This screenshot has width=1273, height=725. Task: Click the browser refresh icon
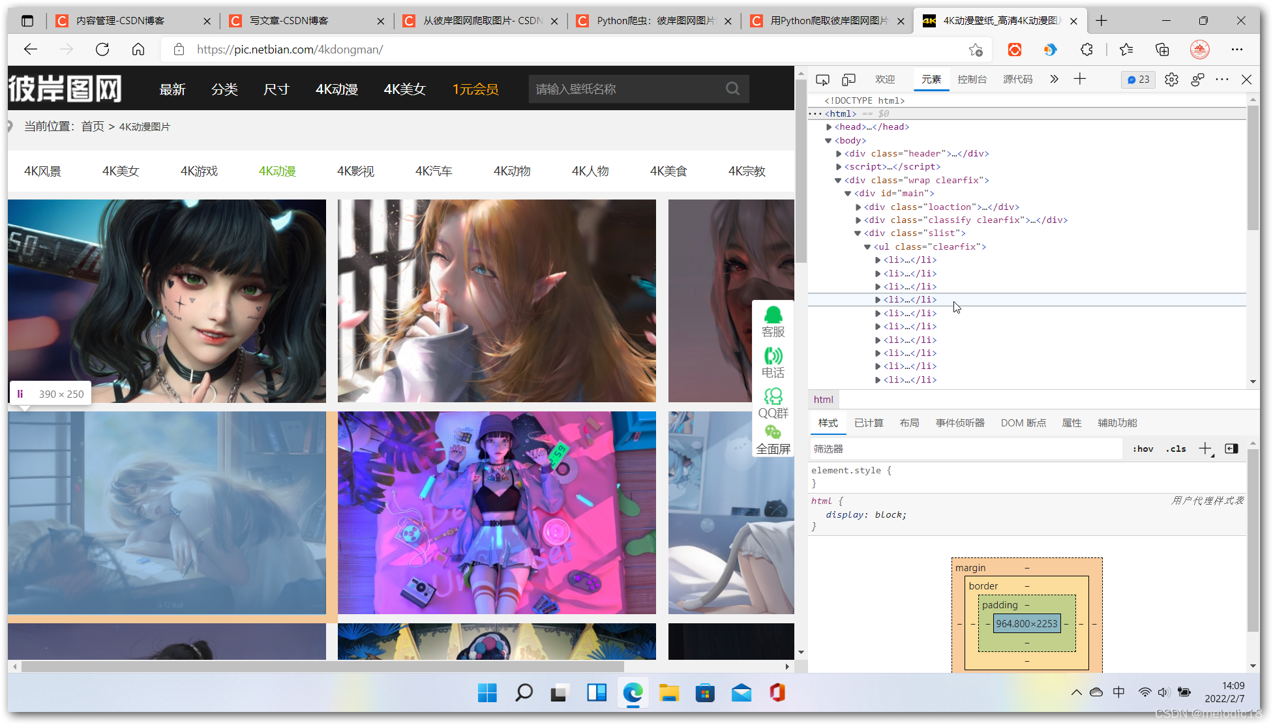coord(102,50)
